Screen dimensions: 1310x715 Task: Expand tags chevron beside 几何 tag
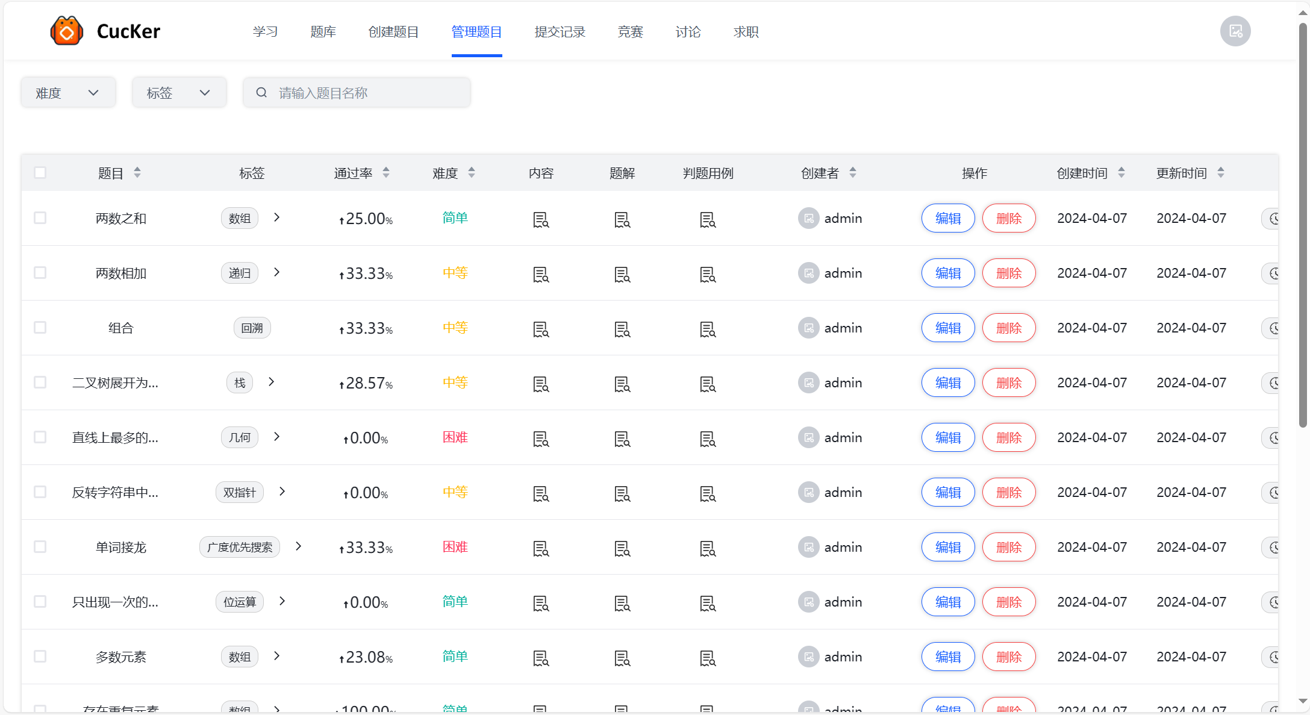click(x=277, y=437)
